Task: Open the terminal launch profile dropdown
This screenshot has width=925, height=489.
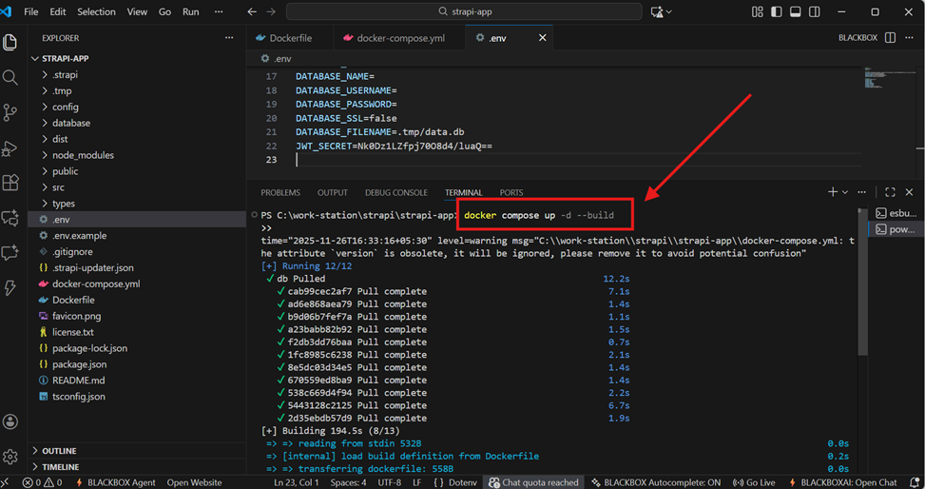Action: pos(845,192)
